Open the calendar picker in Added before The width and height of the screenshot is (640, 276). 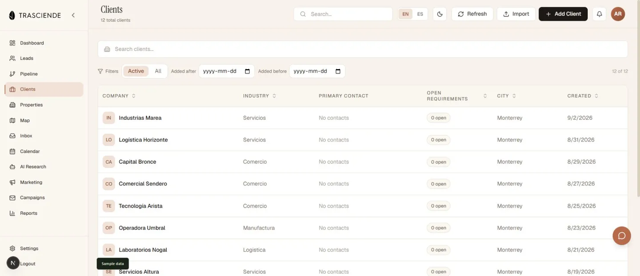pos(338,71)
